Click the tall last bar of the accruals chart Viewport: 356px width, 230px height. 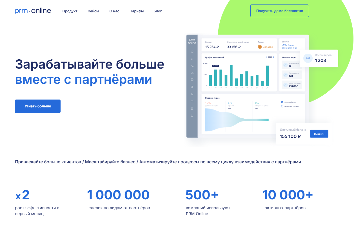tap(267, 76)
